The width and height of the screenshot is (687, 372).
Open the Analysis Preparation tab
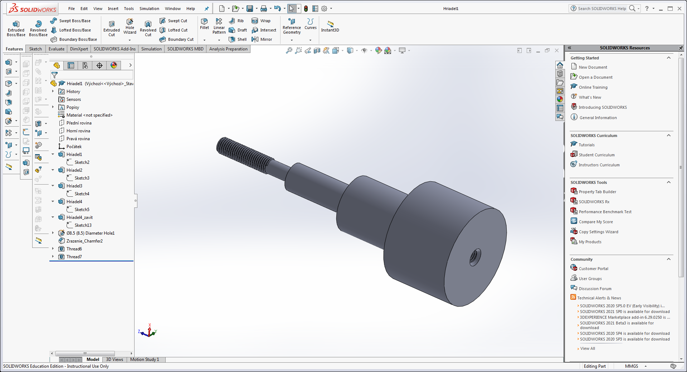pyautogui.click(x=228, y=49)
